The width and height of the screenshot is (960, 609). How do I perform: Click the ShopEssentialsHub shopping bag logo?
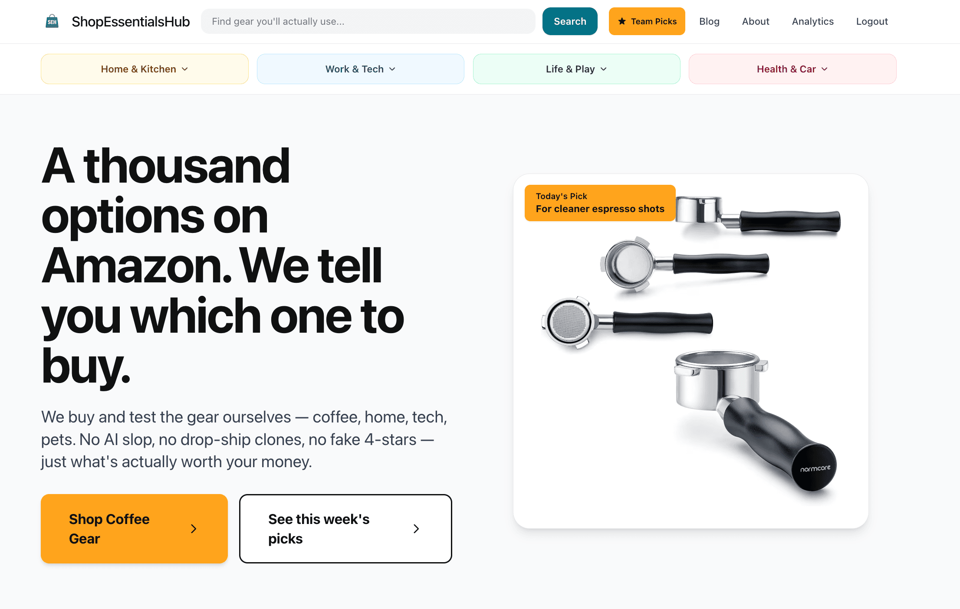coord(52,21)
